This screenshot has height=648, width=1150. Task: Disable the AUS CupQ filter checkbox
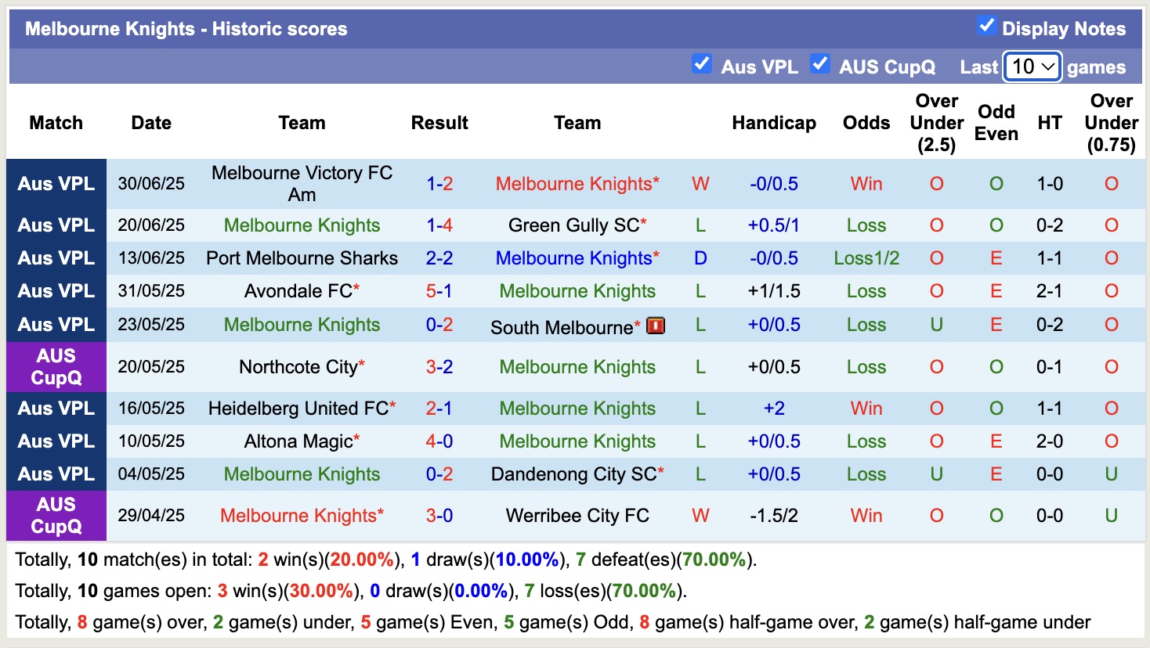820,64
